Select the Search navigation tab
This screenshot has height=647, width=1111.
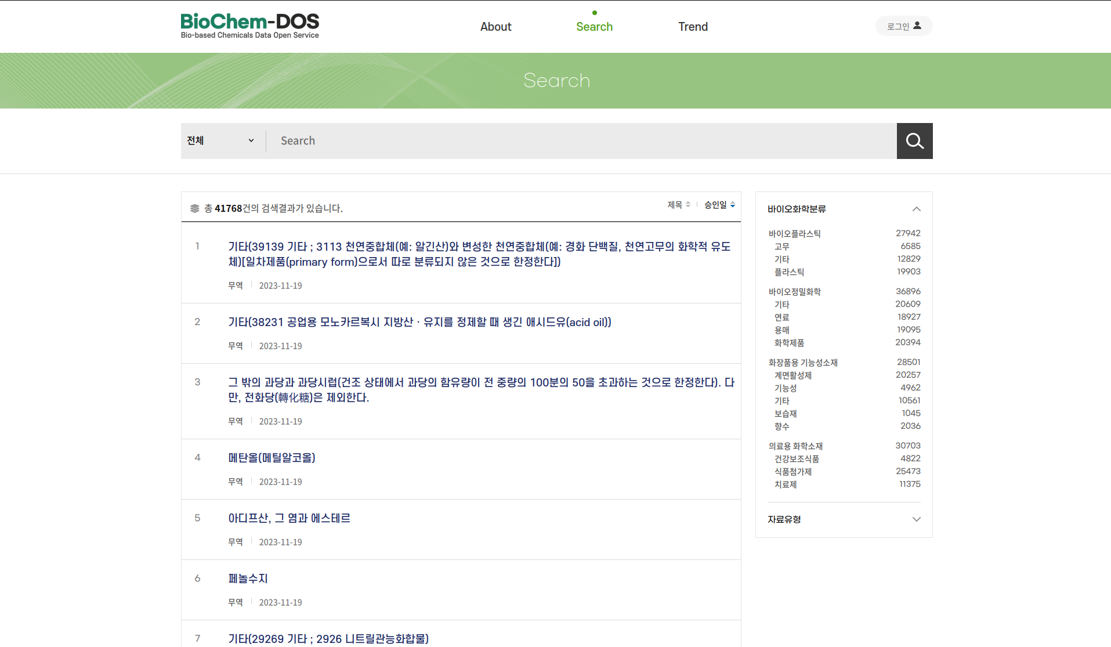[x=594, y=27]
